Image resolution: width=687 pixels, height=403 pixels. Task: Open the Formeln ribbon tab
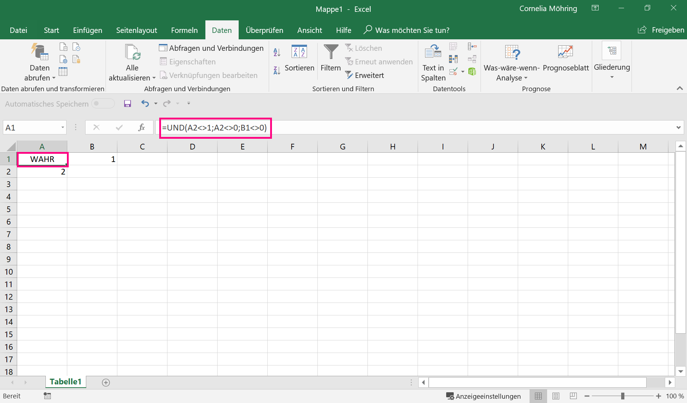point(184,30)
